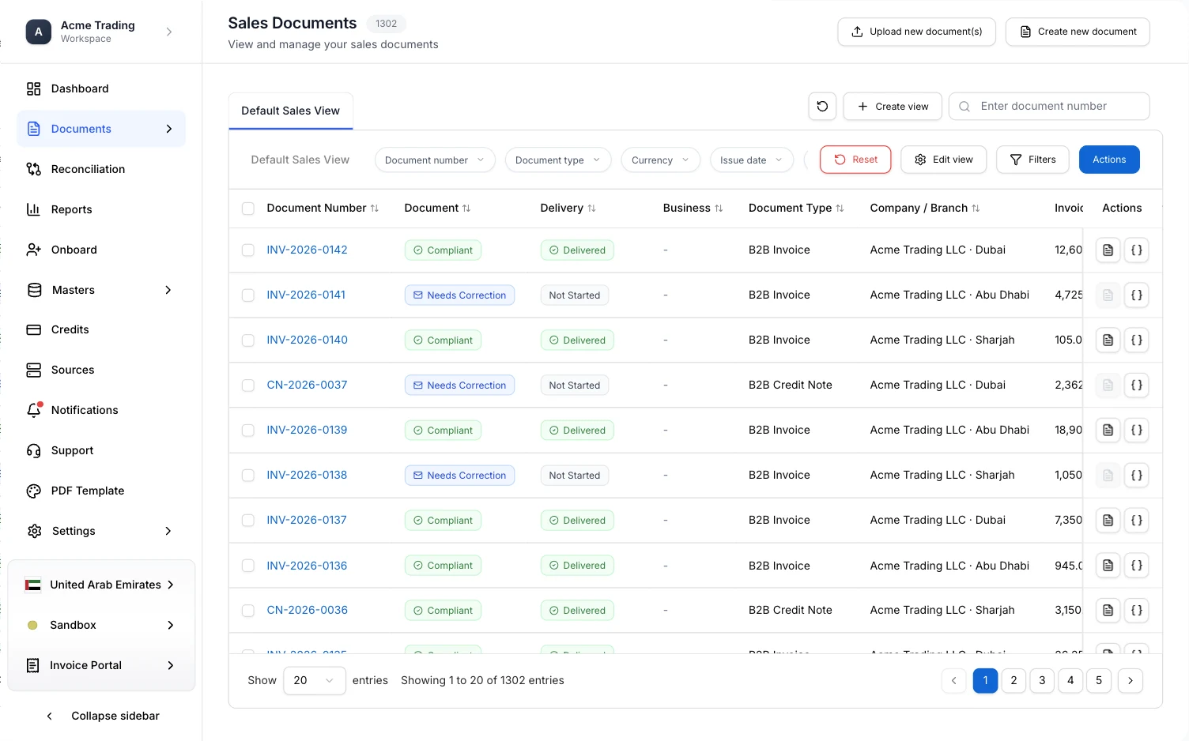View JSON braces icon for INV-2026-0138

point(1136,476)
